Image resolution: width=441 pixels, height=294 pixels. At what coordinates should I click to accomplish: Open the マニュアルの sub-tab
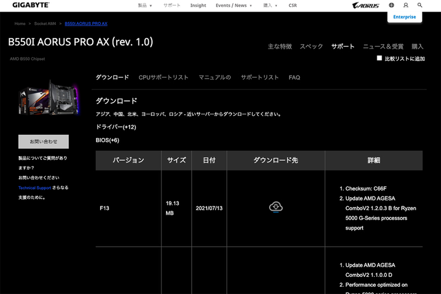(215, 77)
